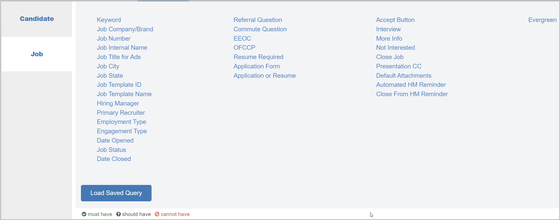This screenshot has width=560, height=220.
Task: Select the Job tab
Action: click(37, 54)
